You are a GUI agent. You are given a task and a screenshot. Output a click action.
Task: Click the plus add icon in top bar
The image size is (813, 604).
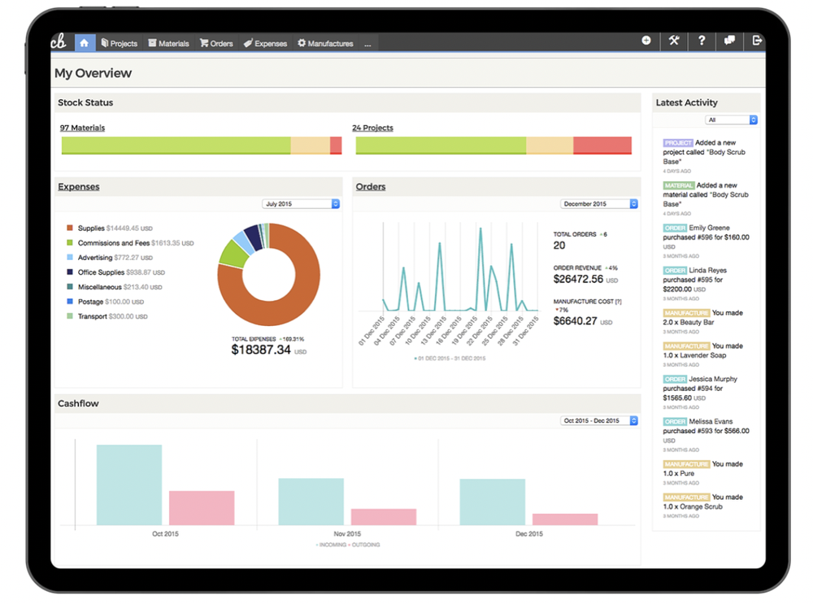[x=646, y=41]
